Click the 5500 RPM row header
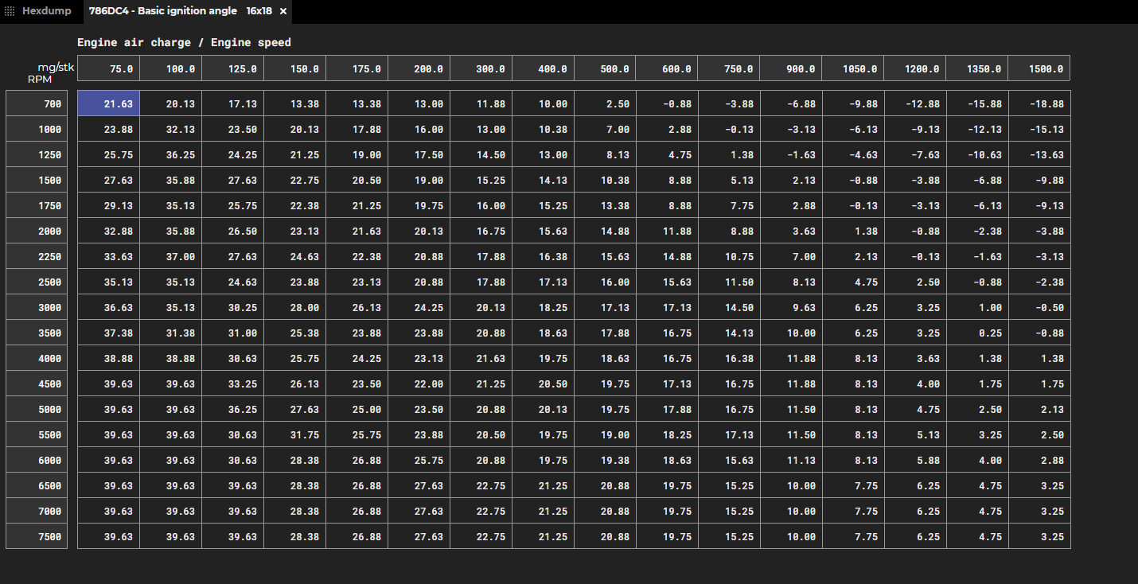The image size is (1138, 584). [x=37, y=434]
